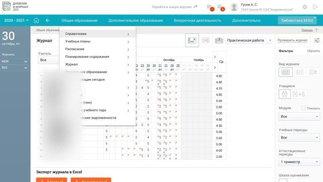Click the upper right table arrow

point(215,57)
